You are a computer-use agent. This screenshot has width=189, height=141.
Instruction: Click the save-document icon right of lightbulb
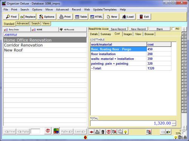[149, 132]
